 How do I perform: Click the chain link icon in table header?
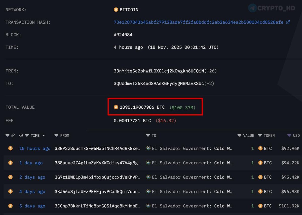pyautogui.click(x=13, y=135)
